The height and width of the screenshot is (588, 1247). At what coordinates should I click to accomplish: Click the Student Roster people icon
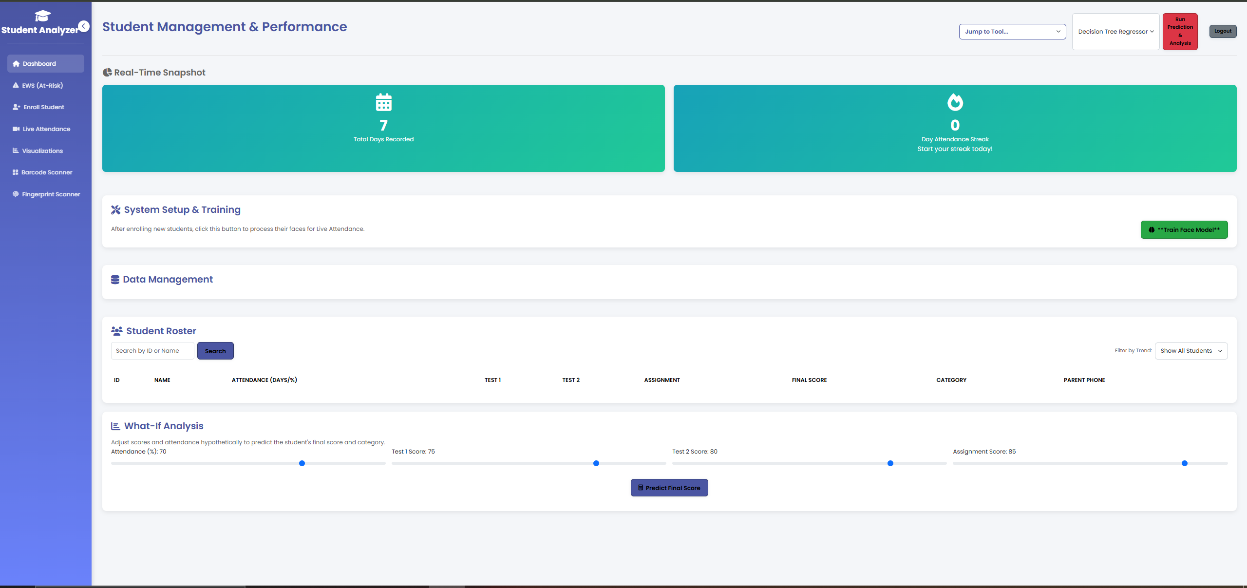click(117, 330)
